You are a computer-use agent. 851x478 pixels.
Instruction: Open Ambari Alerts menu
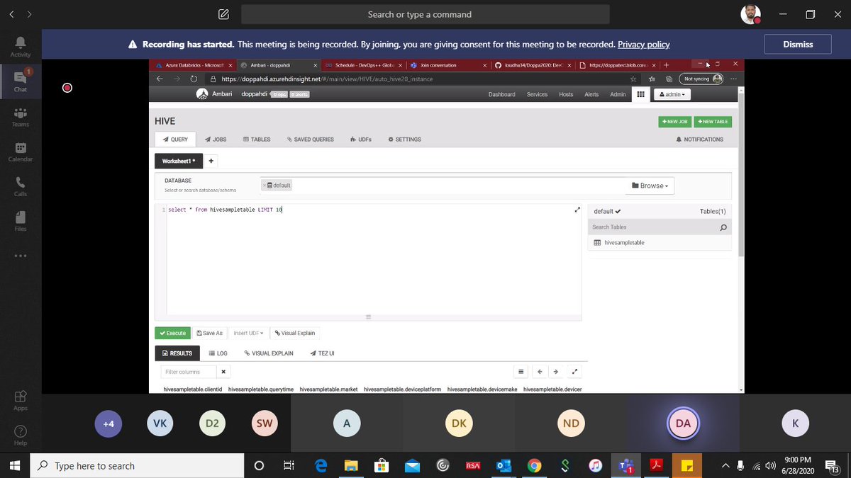591,94
